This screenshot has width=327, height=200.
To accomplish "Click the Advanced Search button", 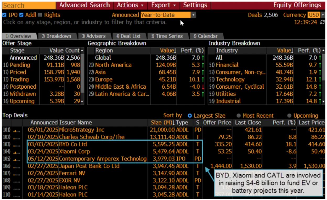I will point(84,5).
